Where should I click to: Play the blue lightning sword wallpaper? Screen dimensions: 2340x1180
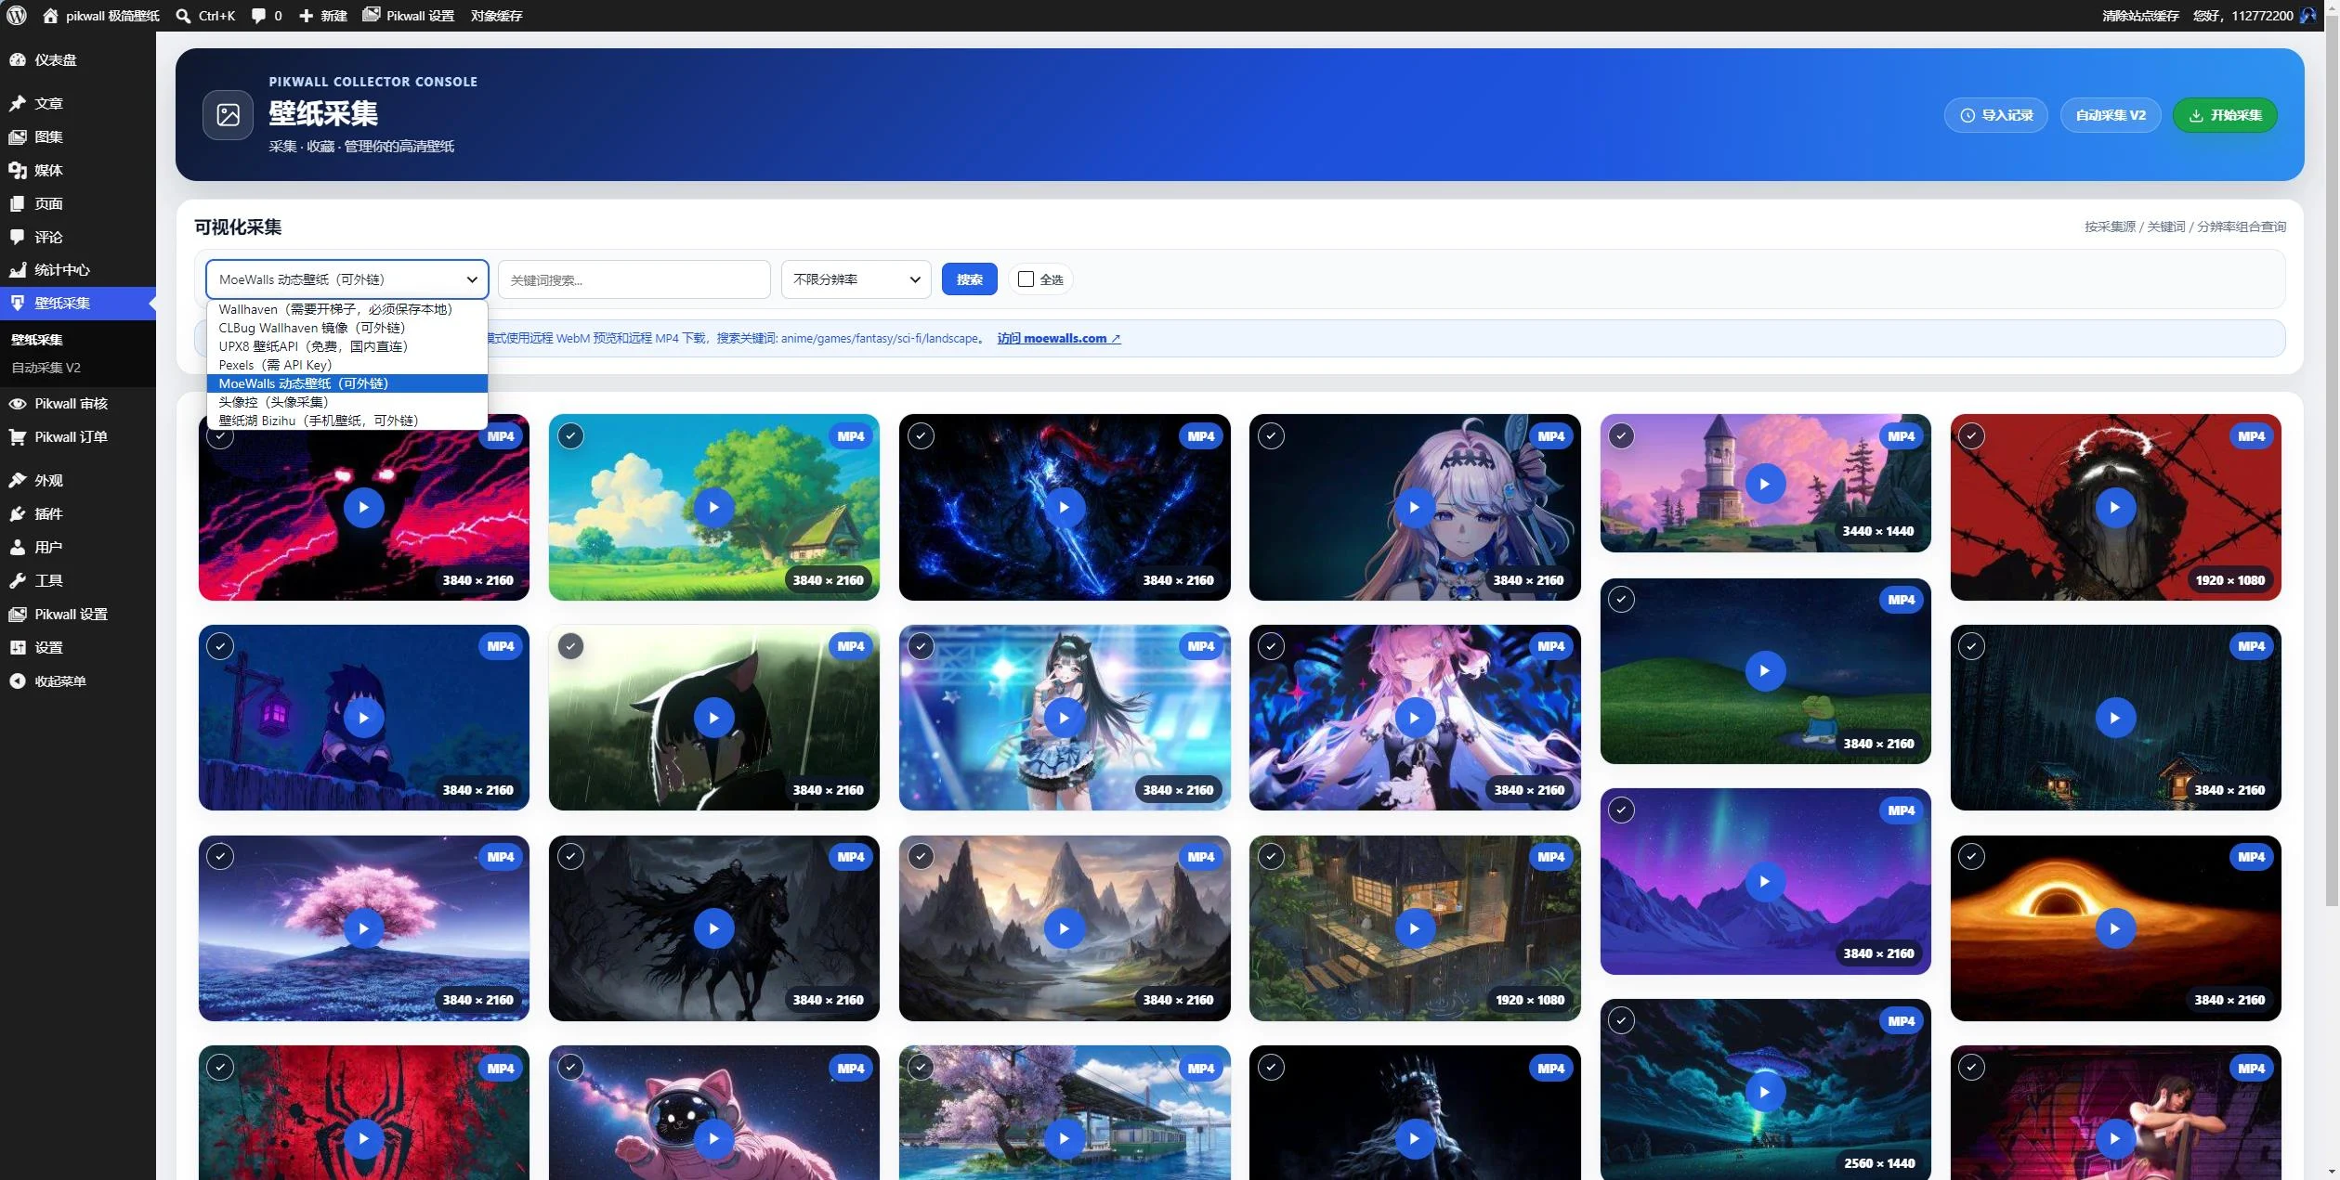coord(1064,507)
